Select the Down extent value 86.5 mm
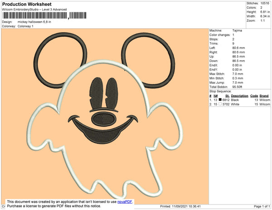272x210 pixels. click(x=239, y=61)
